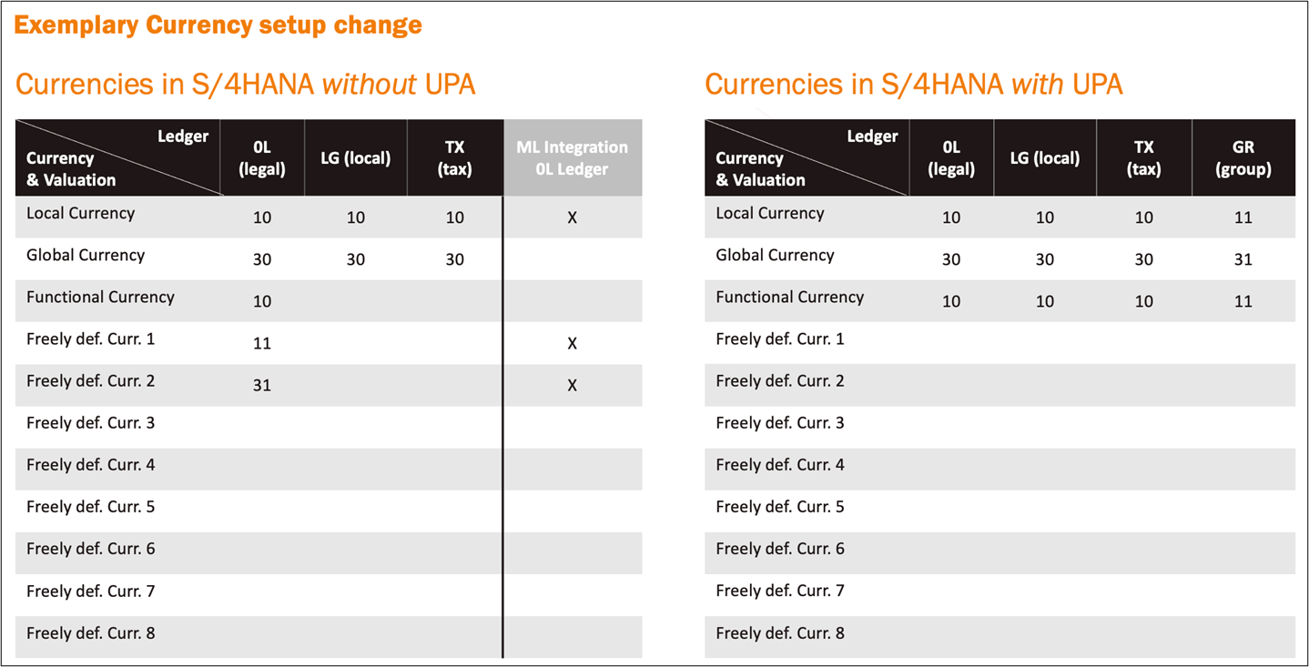The image size is (1309, 667).
Task: Click the X in Freely def. Curr. 1 row
Action: 572,343
